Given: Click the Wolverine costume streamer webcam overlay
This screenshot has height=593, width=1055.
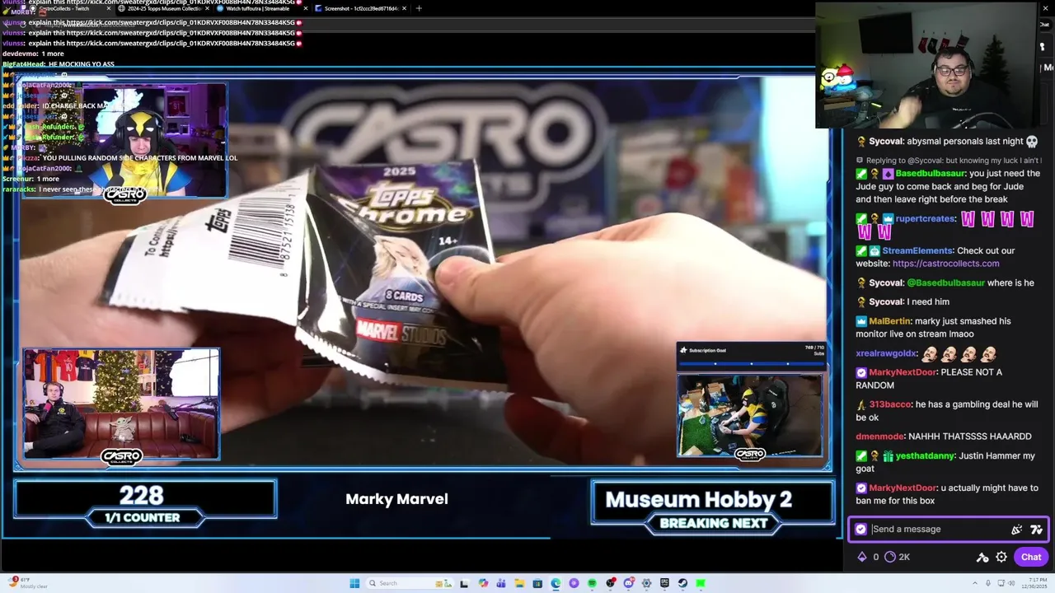Looking at the screenshot, I should 124,140.
